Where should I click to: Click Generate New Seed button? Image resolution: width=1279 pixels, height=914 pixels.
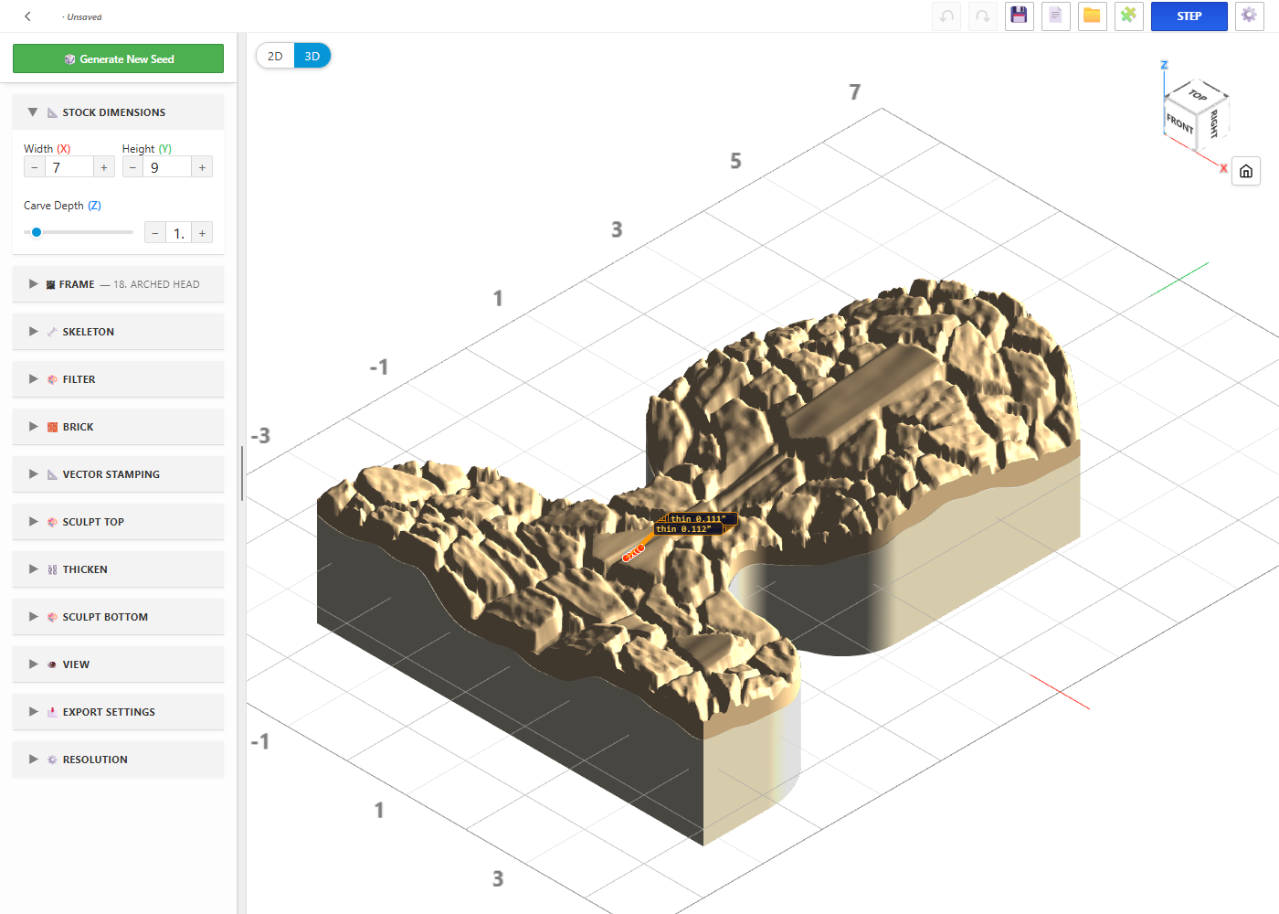tap(118, 58)
